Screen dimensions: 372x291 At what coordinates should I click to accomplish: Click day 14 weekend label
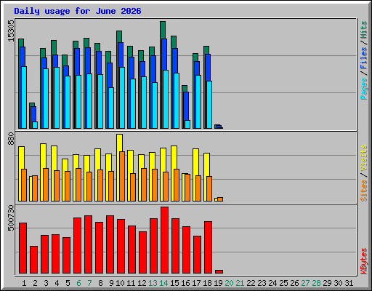(x=163, y=283)
